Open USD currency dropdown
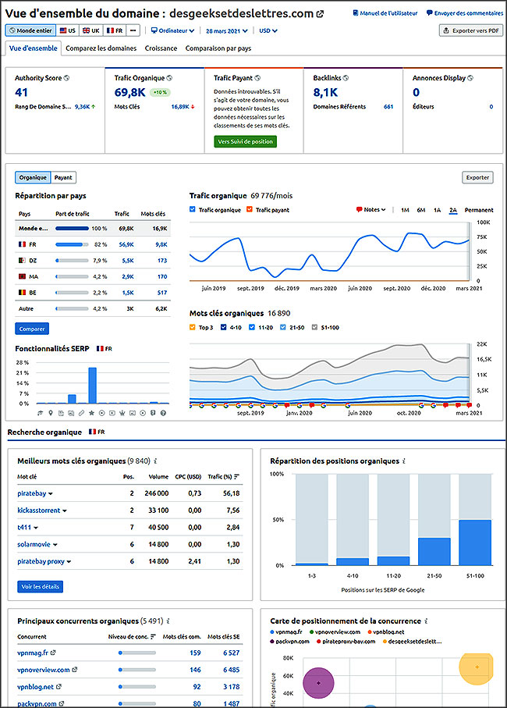The width and height of the screenshot is (507, 708). click(x=268, y=30)
